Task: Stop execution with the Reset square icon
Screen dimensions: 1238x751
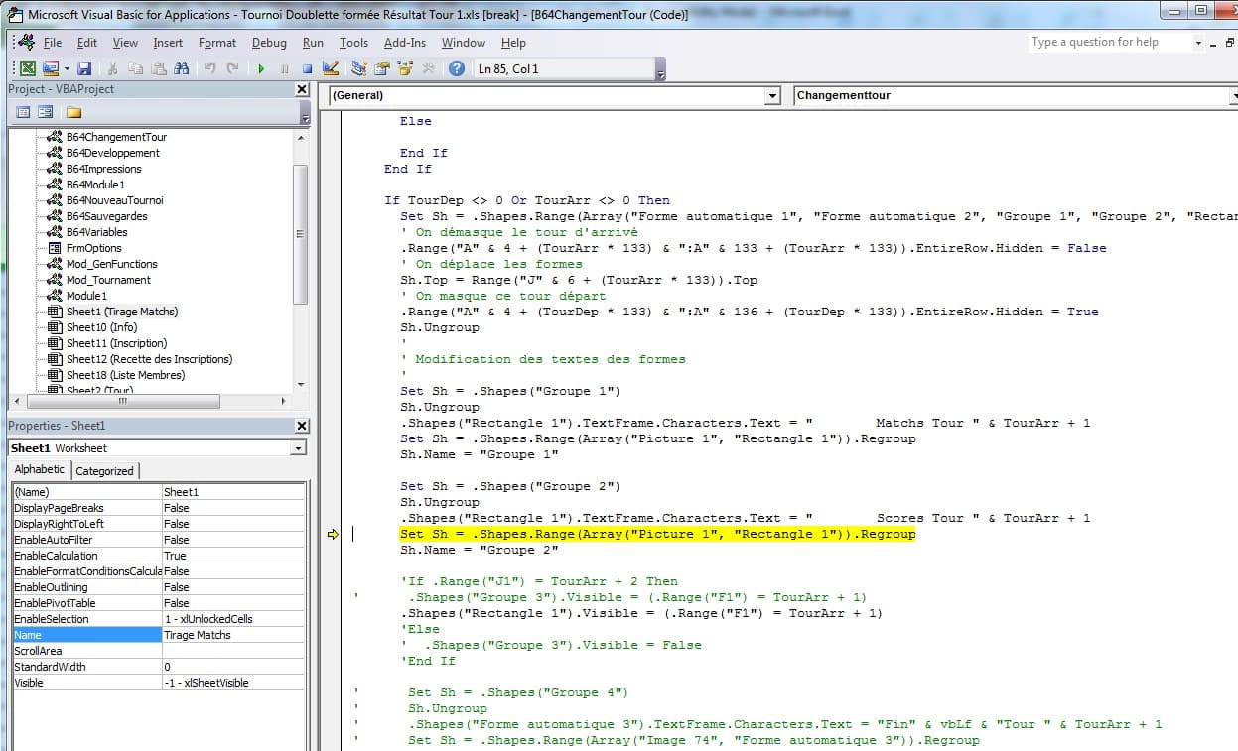Action: (307, 68)
